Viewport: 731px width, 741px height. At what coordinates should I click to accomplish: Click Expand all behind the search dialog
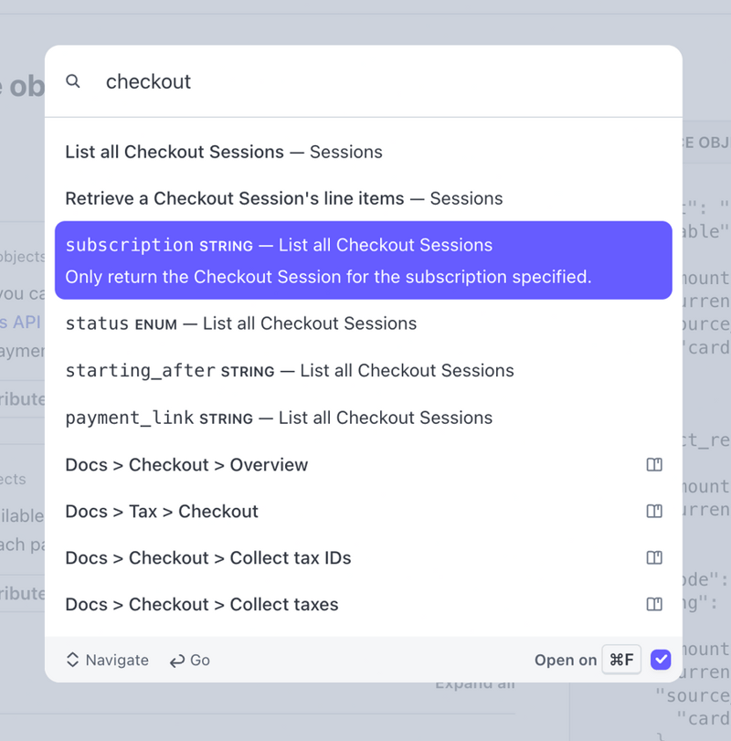pos(474,683)
